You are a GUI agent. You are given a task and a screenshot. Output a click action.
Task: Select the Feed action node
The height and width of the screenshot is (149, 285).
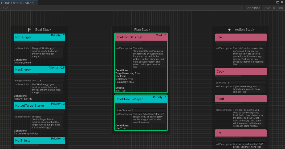point(241,99)
